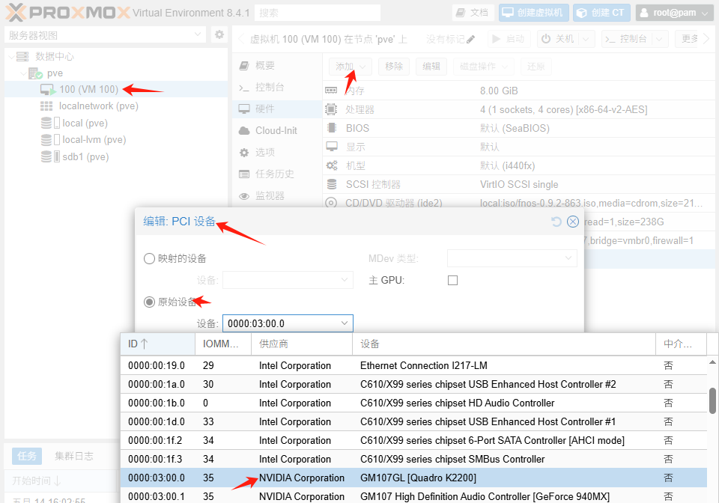
Task: Switch to the Cluster log tab
Action: point(74,456)
